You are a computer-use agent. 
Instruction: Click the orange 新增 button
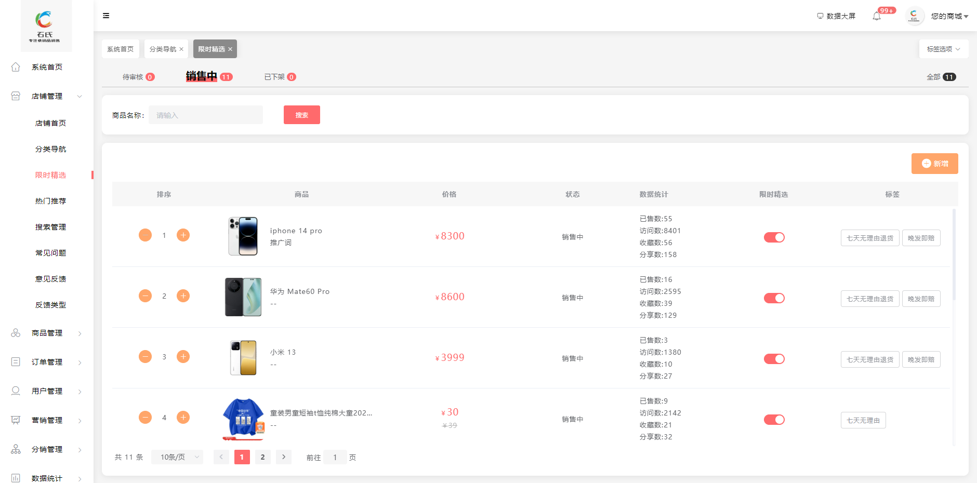coord(934,164)
